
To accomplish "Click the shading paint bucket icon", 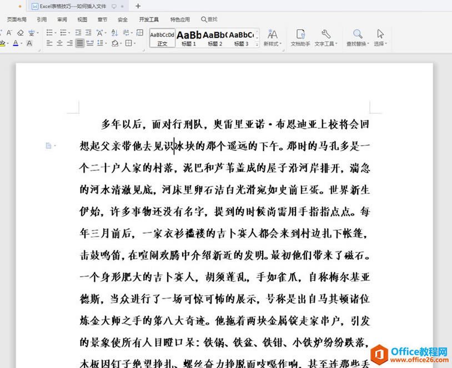I will click(x=115, y=43).
